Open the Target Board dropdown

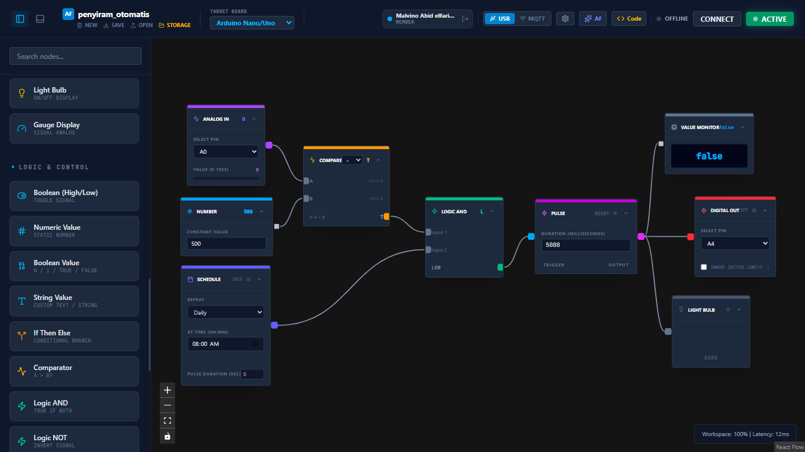pos(252,23)
